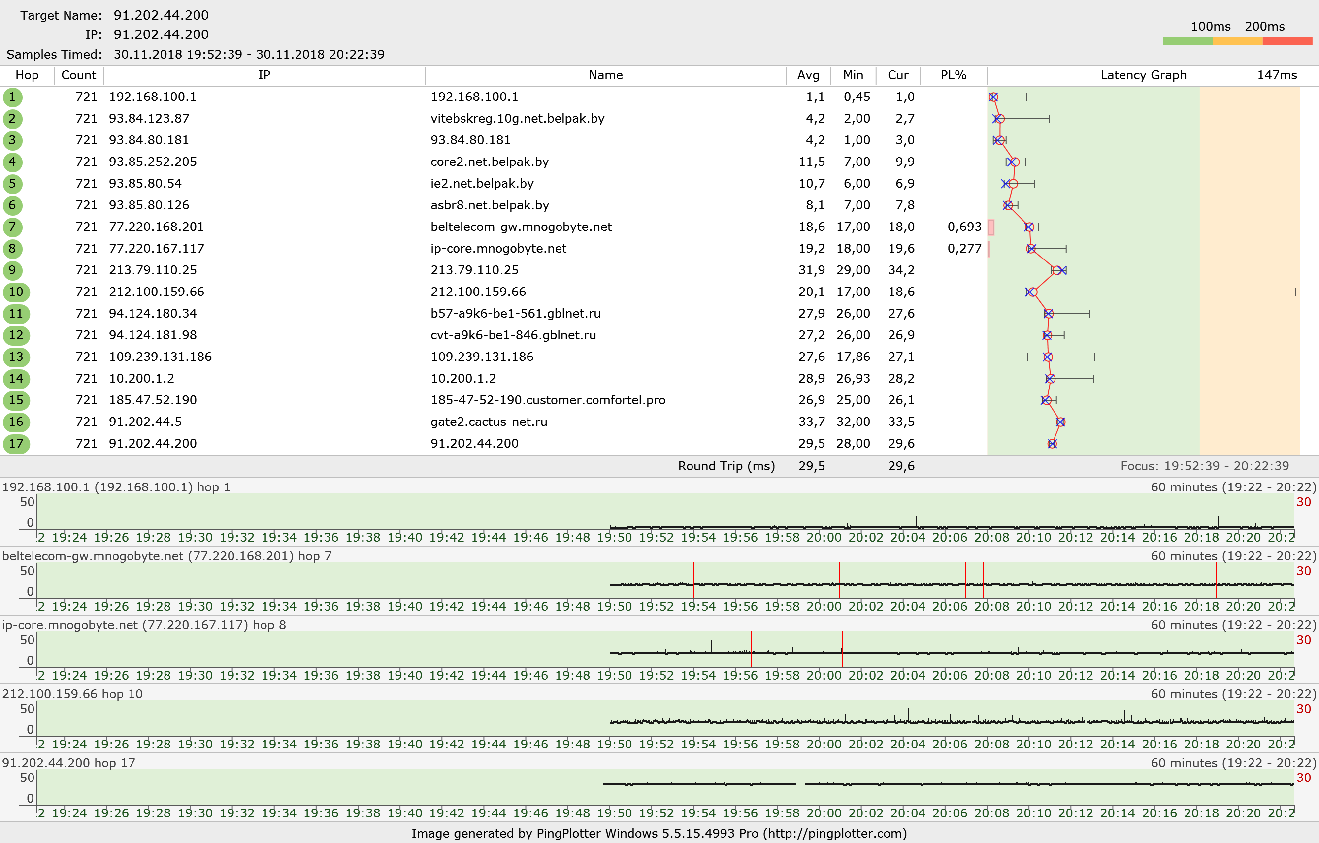
Task: Click the green hop 7 circle icon
Action: click(x=13, y=227)
